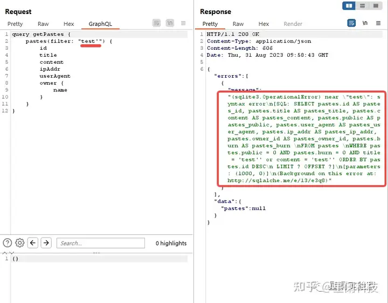Open Response panel hamburger menu
This screenshot has height=303, width=388.
(378, 23)
